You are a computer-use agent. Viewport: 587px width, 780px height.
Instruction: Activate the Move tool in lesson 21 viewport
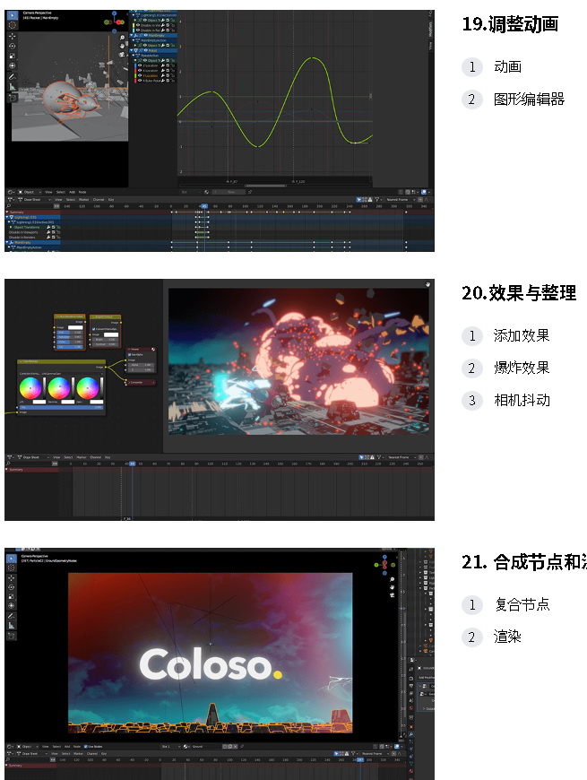(x=12, y=577)
